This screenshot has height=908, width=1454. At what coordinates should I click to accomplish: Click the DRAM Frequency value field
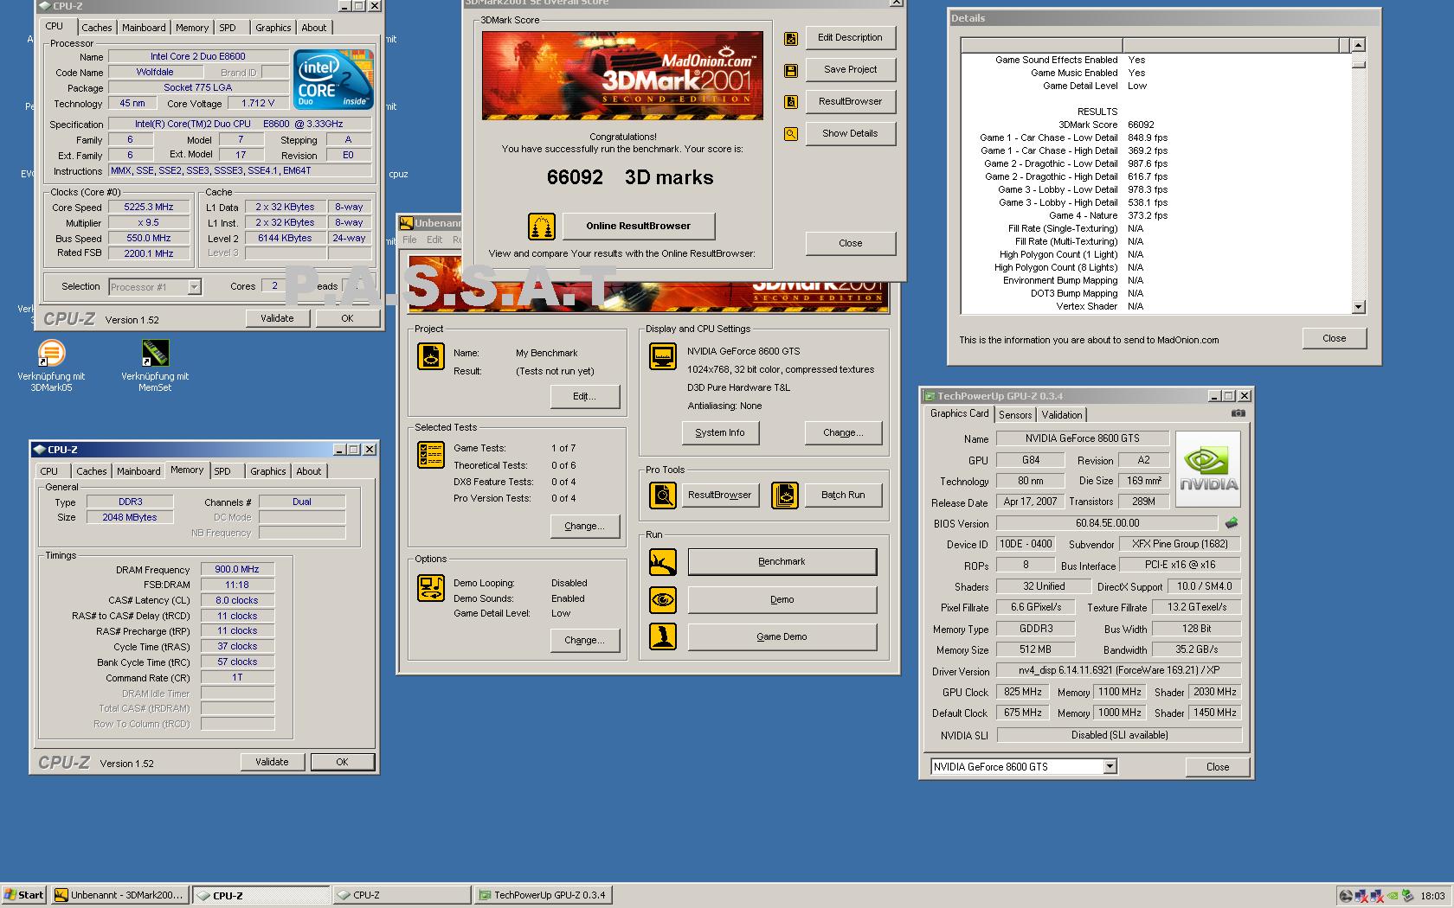pos(237,570)
